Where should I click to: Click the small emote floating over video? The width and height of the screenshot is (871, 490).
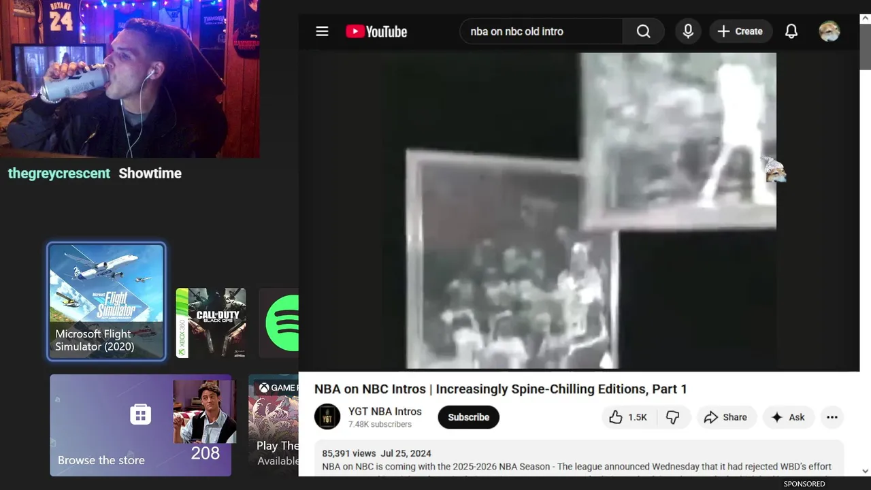[774, 170]
